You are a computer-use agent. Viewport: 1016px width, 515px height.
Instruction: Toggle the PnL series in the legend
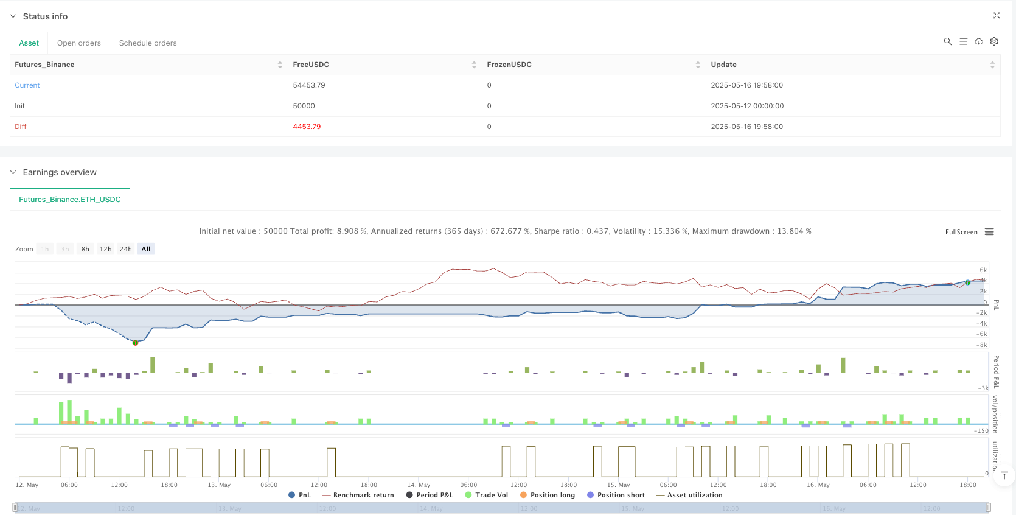tap(300, 495)
